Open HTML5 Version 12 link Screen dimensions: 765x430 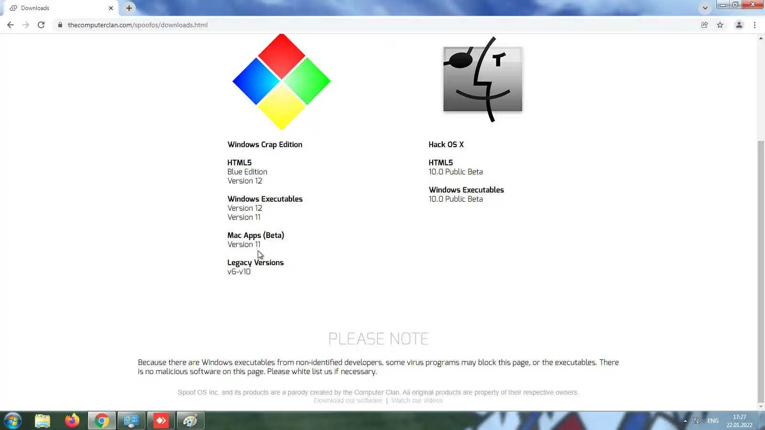pos(245,181)
